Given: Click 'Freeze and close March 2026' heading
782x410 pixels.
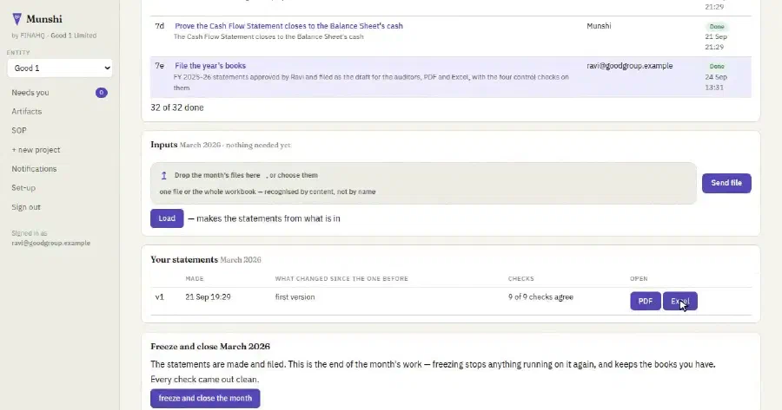Looking at the screenshot, I should tap(210, 347).
